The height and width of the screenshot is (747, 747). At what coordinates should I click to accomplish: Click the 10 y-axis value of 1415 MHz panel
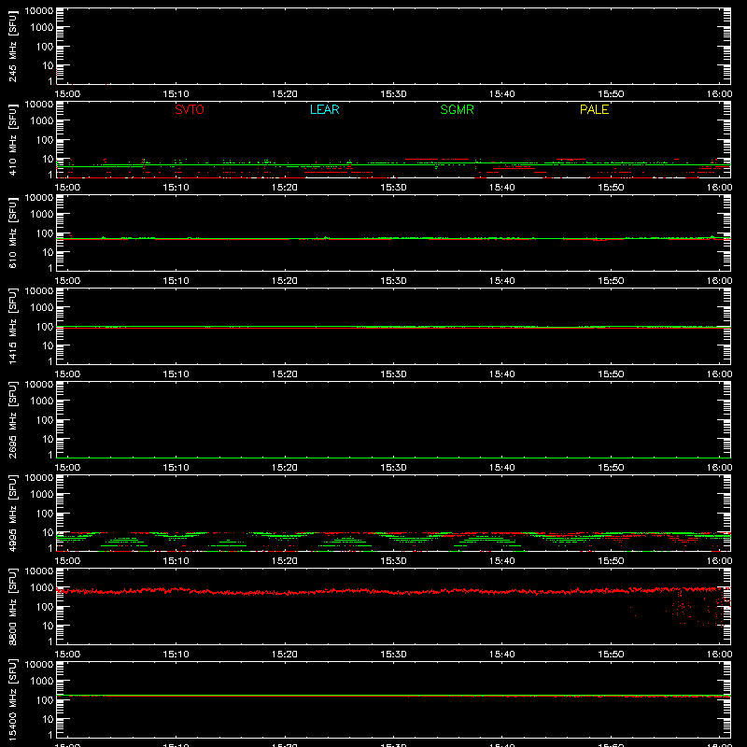49,345
